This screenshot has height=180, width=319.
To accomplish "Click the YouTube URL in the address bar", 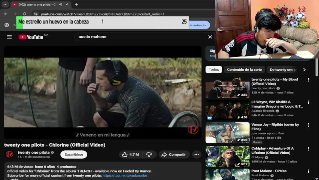I will (x=103, y=14).
